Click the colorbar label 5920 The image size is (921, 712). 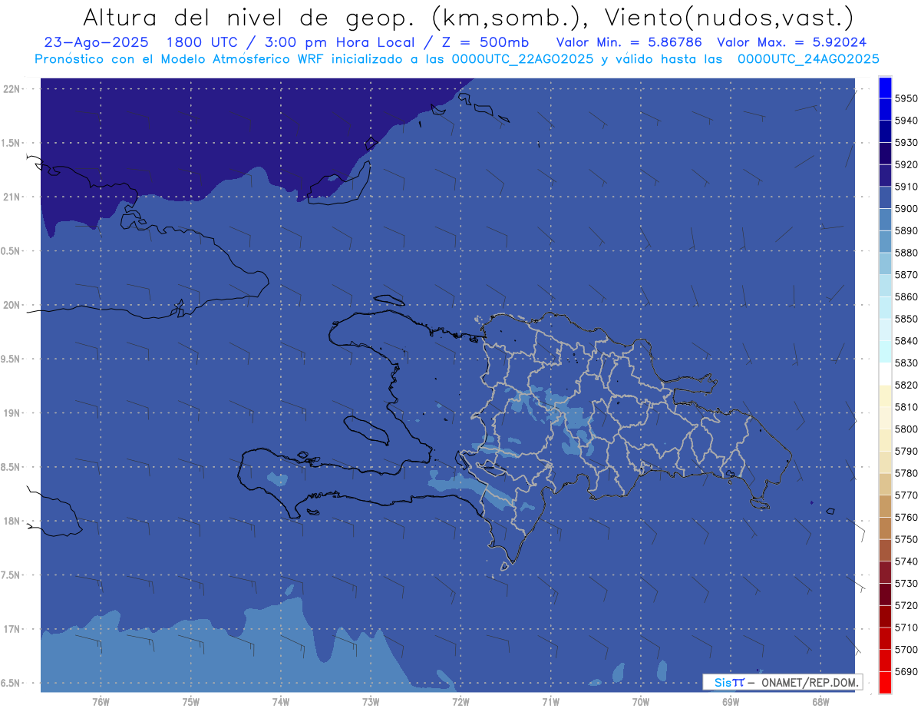tap(906, 164)
